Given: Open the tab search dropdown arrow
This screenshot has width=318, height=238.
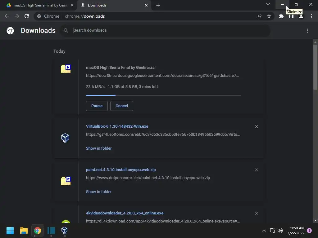Looking at the screenshot, I should [268, 4].
